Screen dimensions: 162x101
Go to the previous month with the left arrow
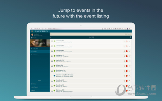51,37
